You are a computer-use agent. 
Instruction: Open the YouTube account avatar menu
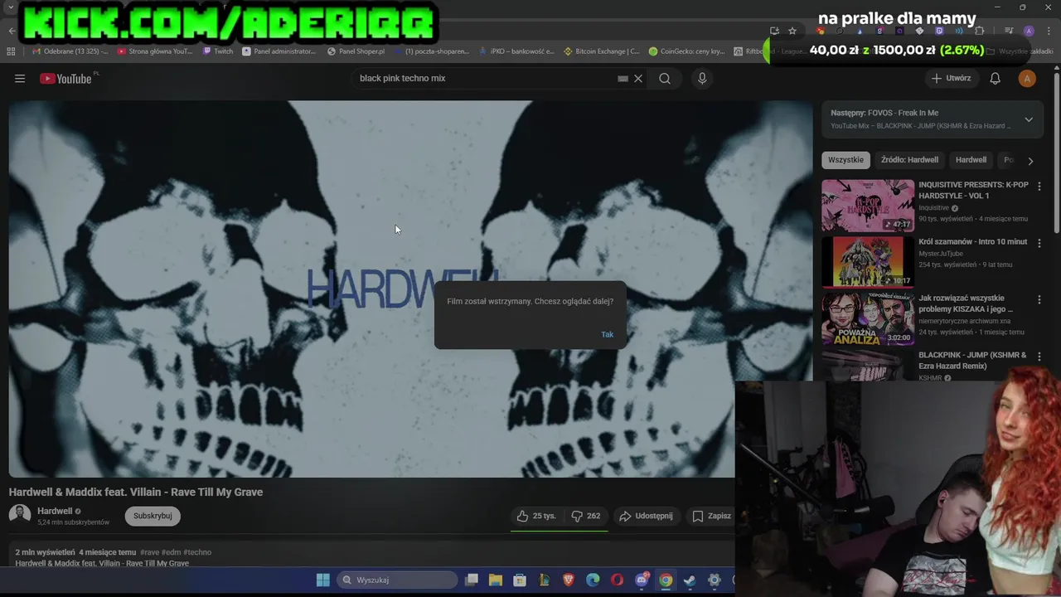[x=1027, y=79]
